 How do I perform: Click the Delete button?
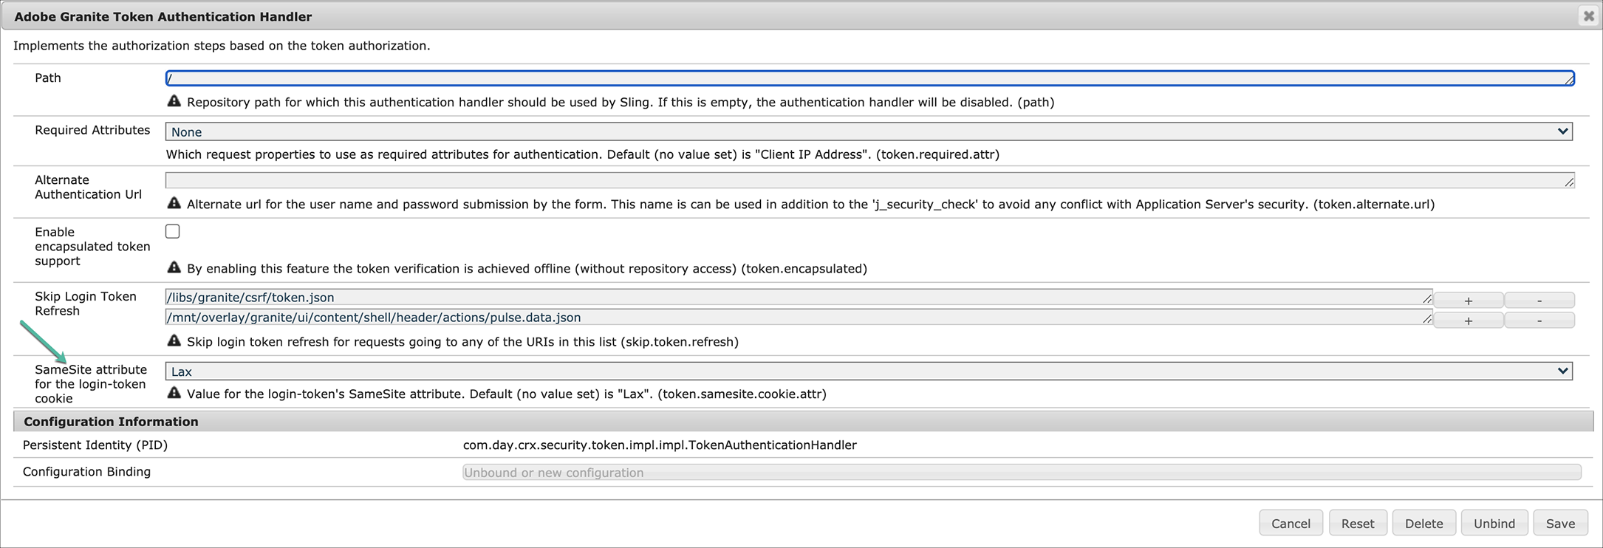1423,523
